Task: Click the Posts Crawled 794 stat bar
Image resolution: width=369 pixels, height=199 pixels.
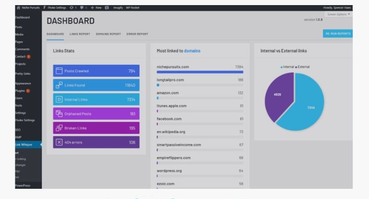Action: click(x=96, y=71)
